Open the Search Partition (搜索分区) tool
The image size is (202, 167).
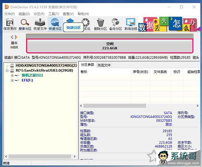coord(25,25)
